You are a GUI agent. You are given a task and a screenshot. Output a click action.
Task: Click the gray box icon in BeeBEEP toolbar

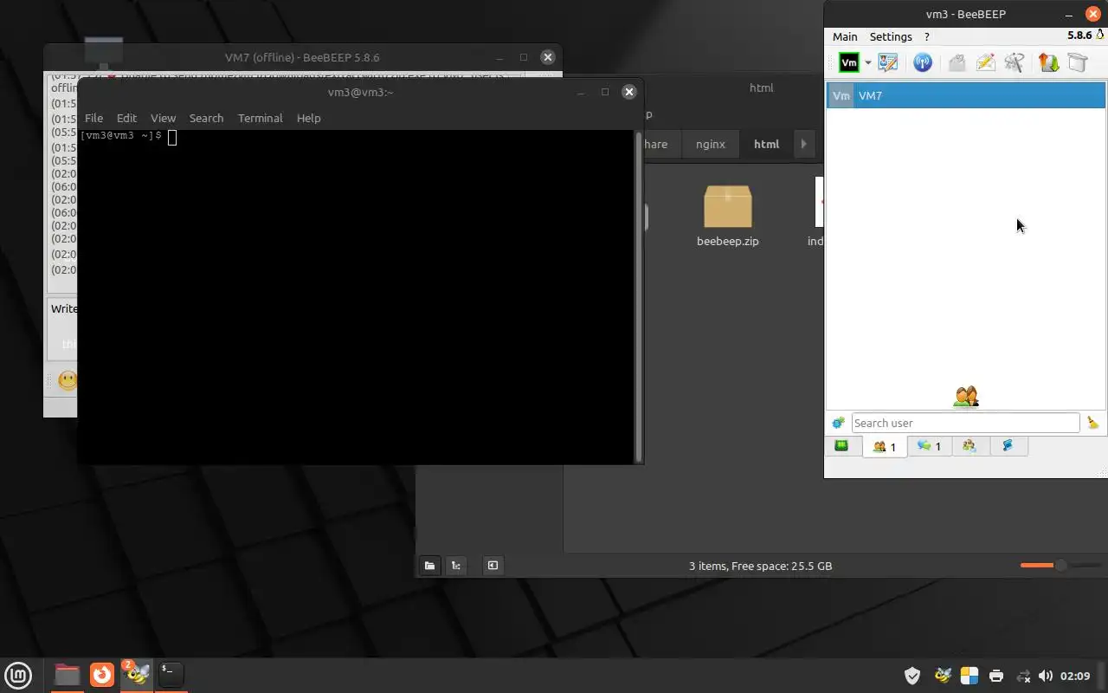1078,62
